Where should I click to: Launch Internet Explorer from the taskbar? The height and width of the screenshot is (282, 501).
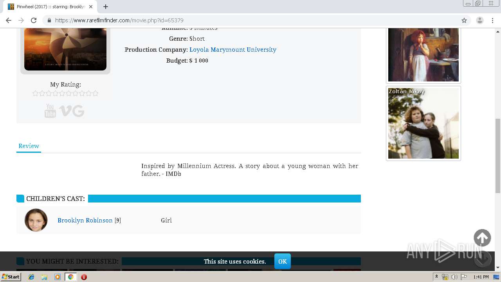[31, 277]
